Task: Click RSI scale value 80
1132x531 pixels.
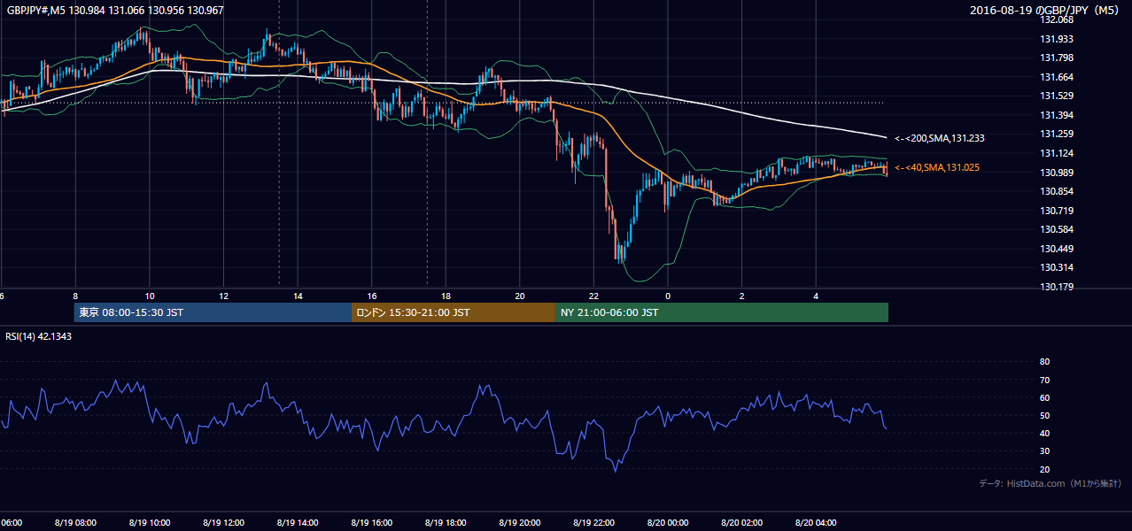Action: [1044, 362]
